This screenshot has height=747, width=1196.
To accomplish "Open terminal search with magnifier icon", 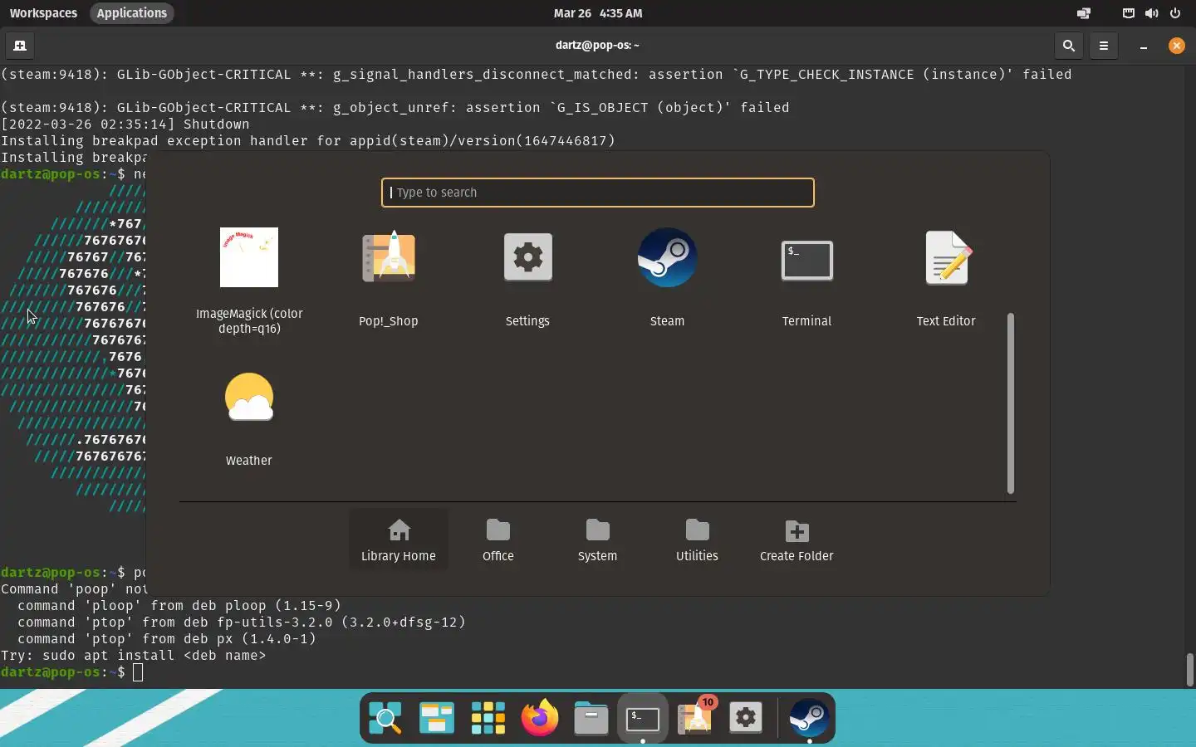I will pyautogui.click(x=1070, y=46).
